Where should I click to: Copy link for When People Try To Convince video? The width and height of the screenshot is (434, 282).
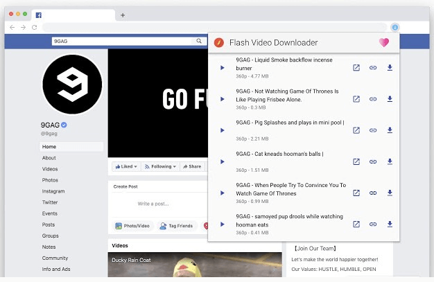373,193
